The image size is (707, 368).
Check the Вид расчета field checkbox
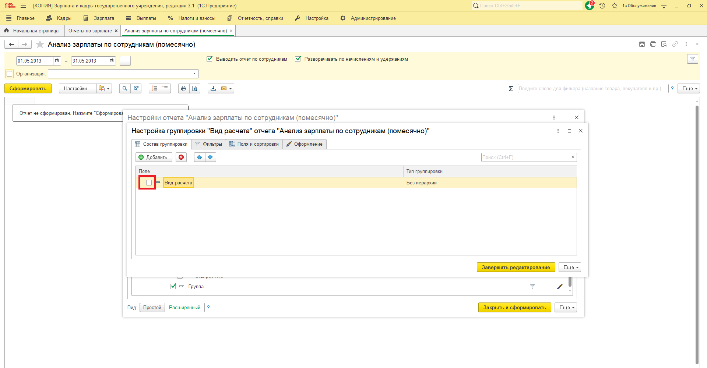pyautogui.click(x=149, y=183)
